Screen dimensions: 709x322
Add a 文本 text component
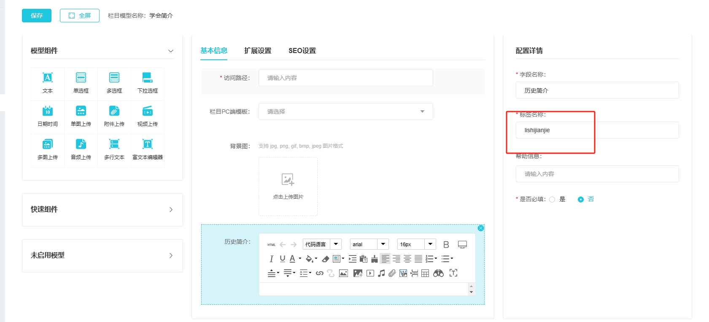pos(48,83)
